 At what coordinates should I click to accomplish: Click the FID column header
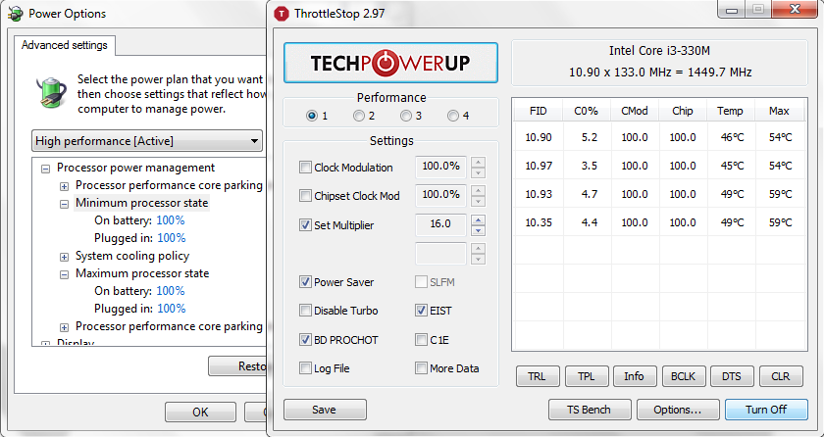tap(539, 112)
